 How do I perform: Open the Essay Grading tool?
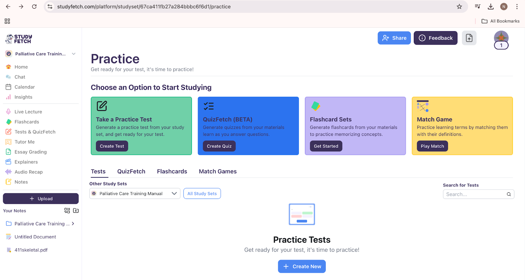31,152
